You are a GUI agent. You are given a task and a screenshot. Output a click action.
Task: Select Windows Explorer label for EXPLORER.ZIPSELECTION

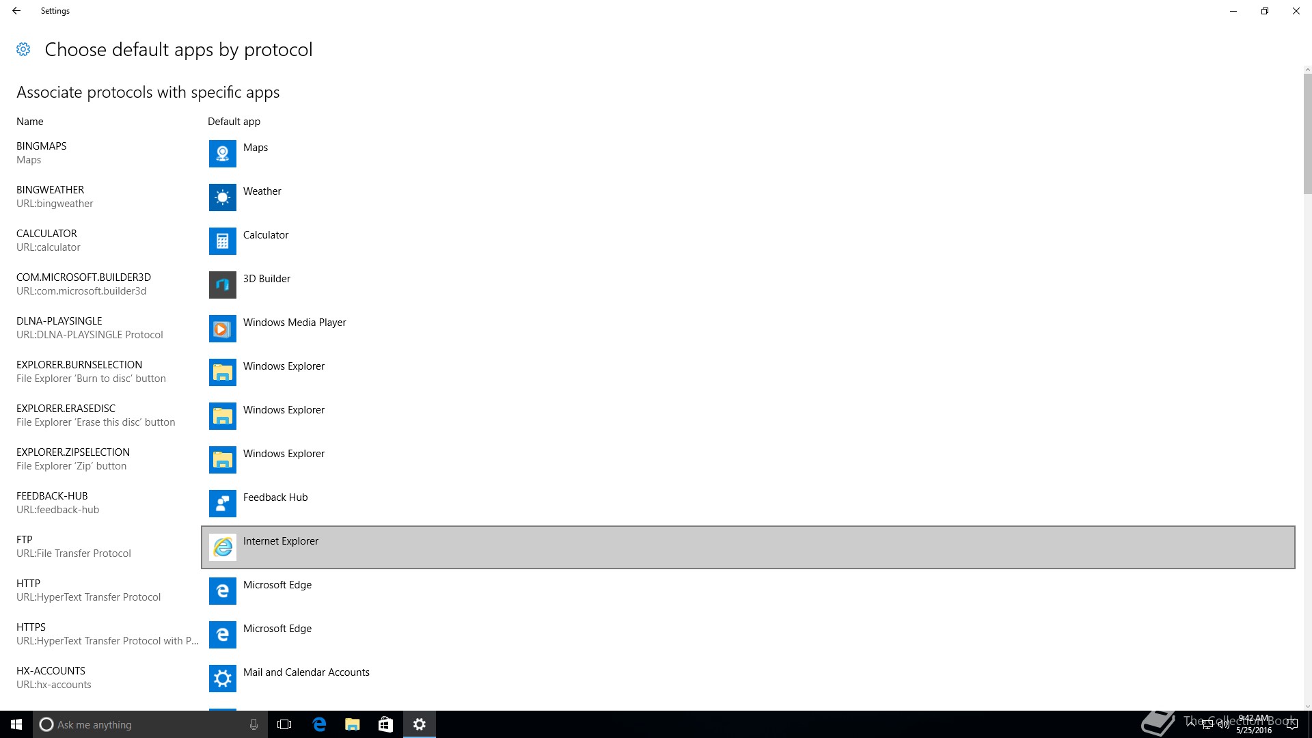coord(284,454)
